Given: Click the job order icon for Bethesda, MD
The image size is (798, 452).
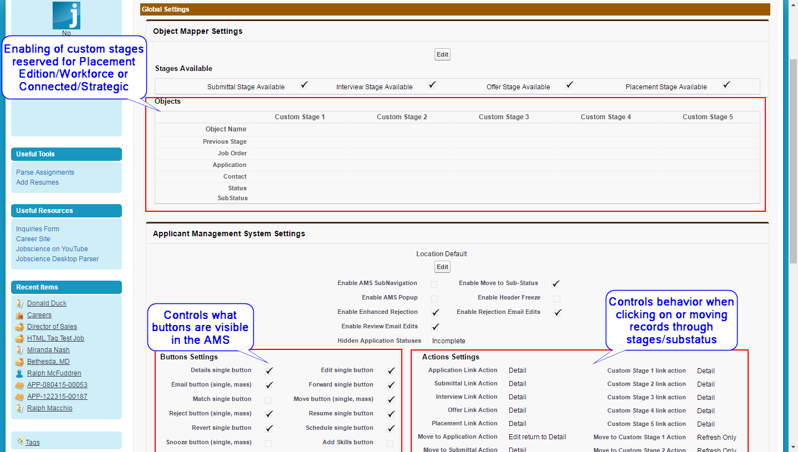Looking at the screenshot, I should pos(19,361).
